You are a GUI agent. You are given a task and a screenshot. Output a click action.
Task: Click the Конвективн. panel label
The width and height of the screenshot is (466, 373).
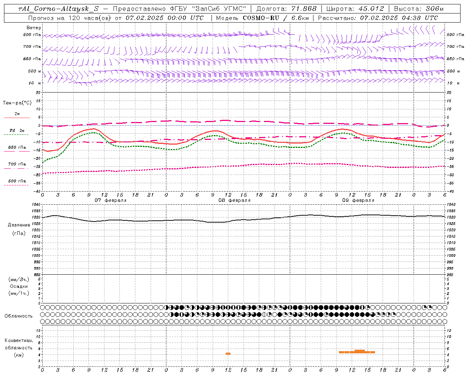coord(19,341)
